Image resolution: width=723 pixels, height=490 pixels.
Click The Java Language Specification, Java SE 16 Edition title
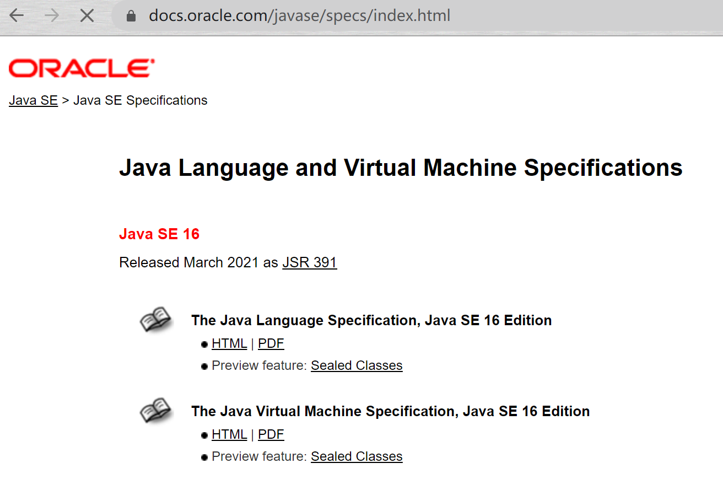point(371,320)
